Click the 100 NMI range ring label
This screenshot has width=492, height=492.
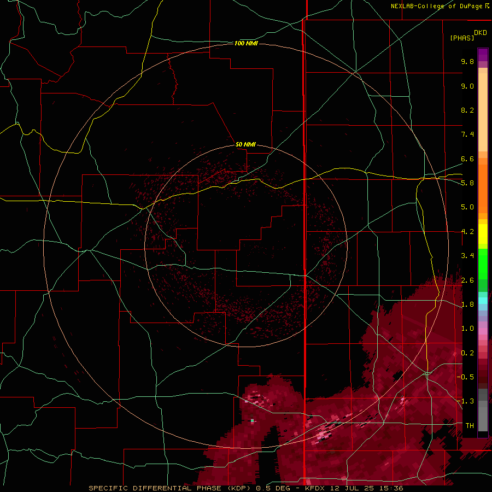pos(246,43)
